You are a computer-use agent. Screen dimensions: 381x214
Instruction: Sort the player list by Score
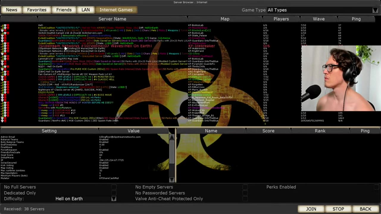pos(268,131)
